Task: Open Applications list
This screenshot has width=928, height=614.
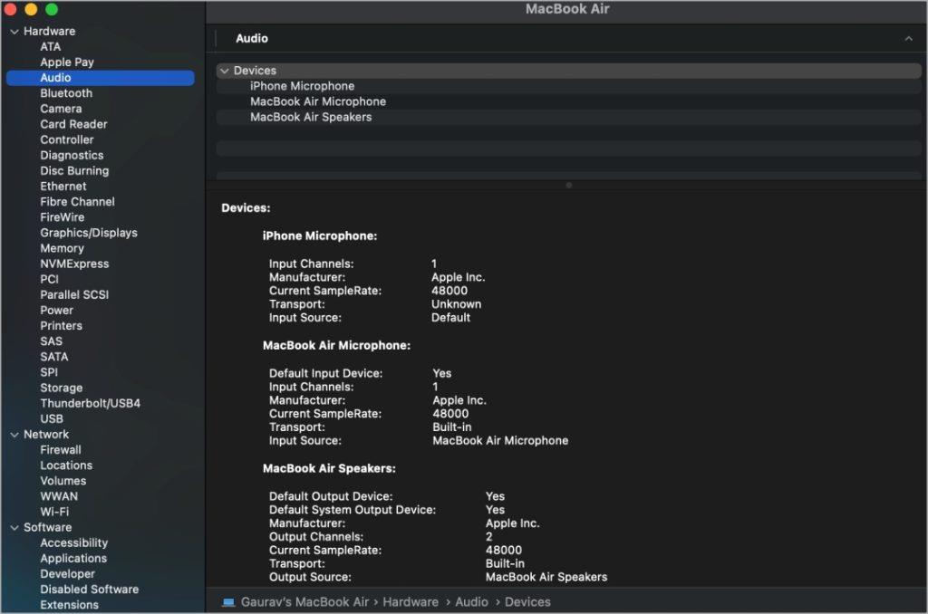Action: coord(73,559)
